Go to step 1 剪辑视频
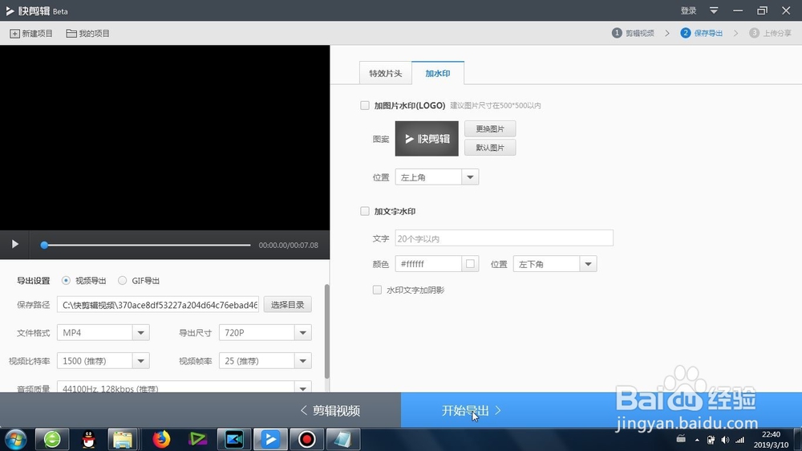802x451 pixels. (634, 33)
